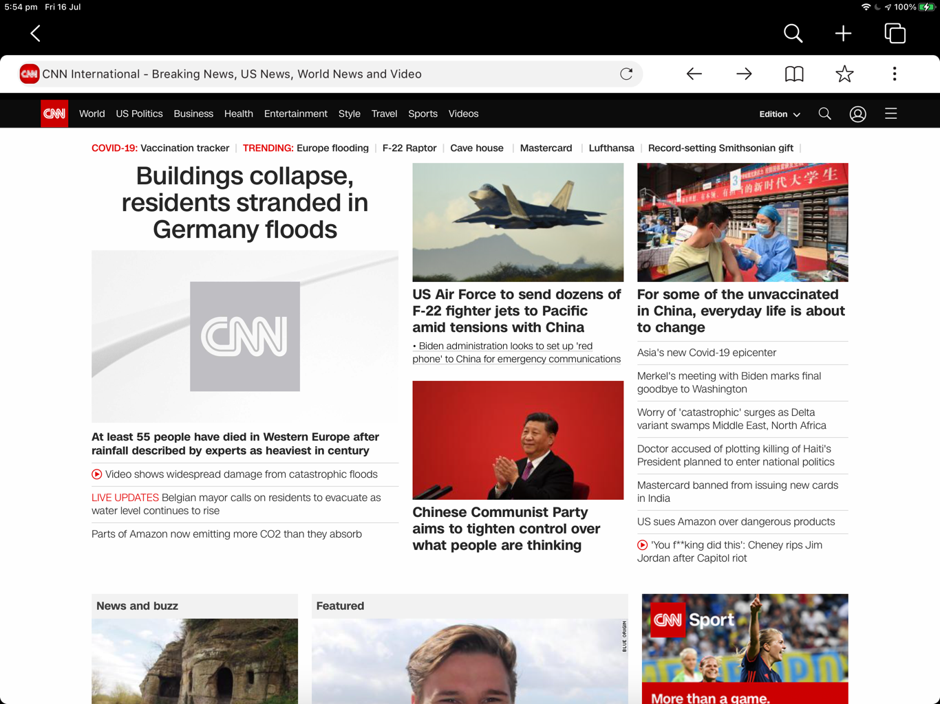Image resolution: width=940 pixels, height=704 pixels.
Task: Bookmark this page with star icon
Action: [844, 74]
